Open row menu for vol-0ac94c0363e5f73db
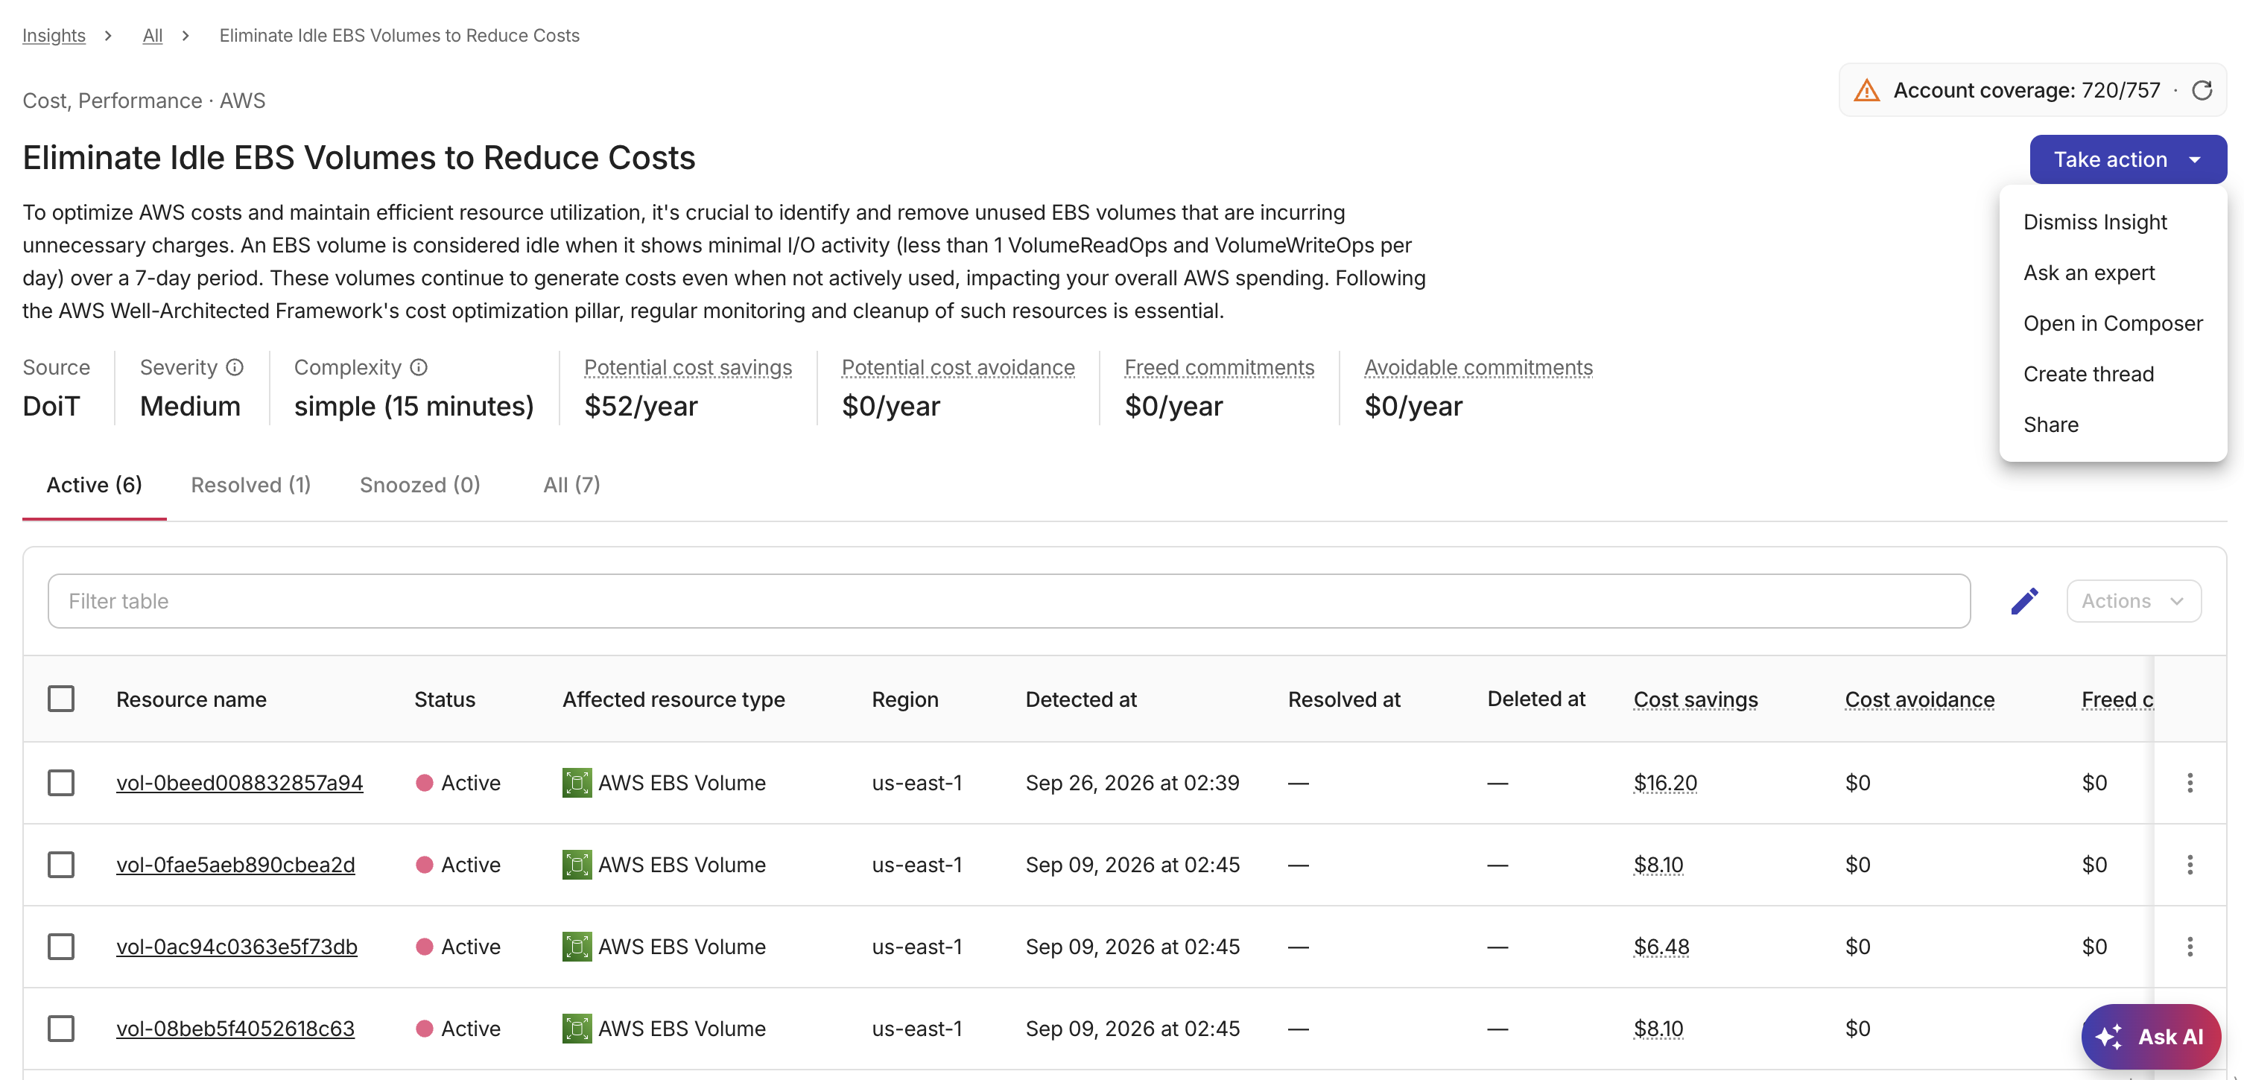This screenshot has width=2244, height=1080. (x=2190, y=947)
